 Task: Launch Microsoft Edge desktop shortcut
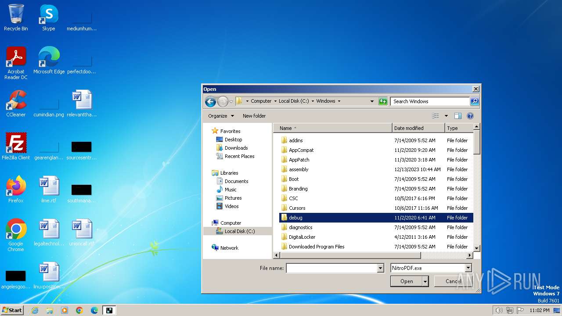pyautogui.click(x=49, y=61)
